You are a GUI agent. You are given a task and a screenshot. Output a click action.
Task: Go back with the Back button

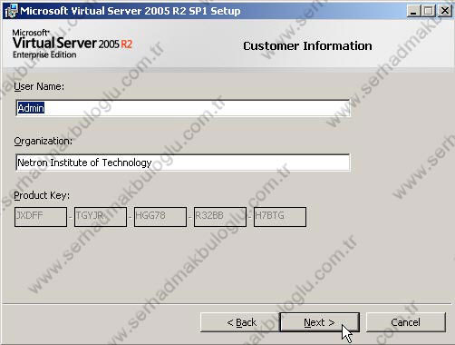click(240, 322)
